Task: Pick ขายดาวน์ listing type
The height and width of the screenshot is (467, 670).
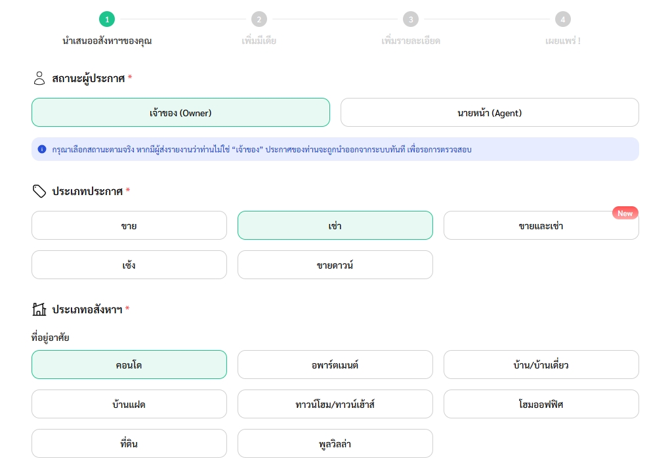Action: (335, 265)
